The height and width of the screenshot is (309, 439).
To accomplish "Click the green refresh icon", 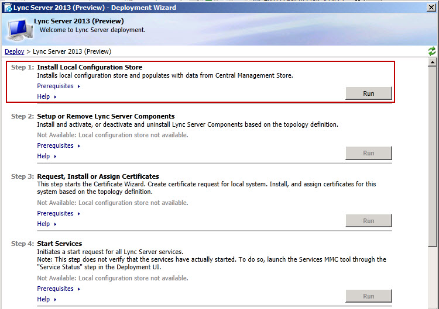I will pyautogui.click(x=432, y=51).
